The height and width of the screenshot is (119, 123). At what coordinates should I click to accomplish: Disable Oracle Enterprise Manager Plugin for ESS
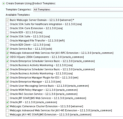(x=8, y=77)
